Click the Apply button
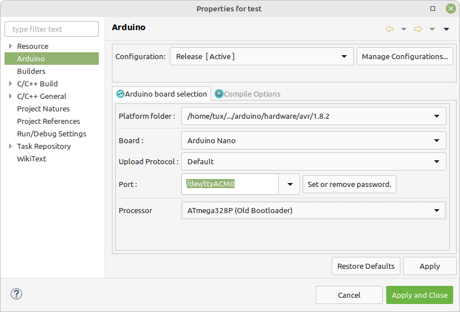Screen dimensions: 460x312 pyautogui.click(x=429, y=266)
